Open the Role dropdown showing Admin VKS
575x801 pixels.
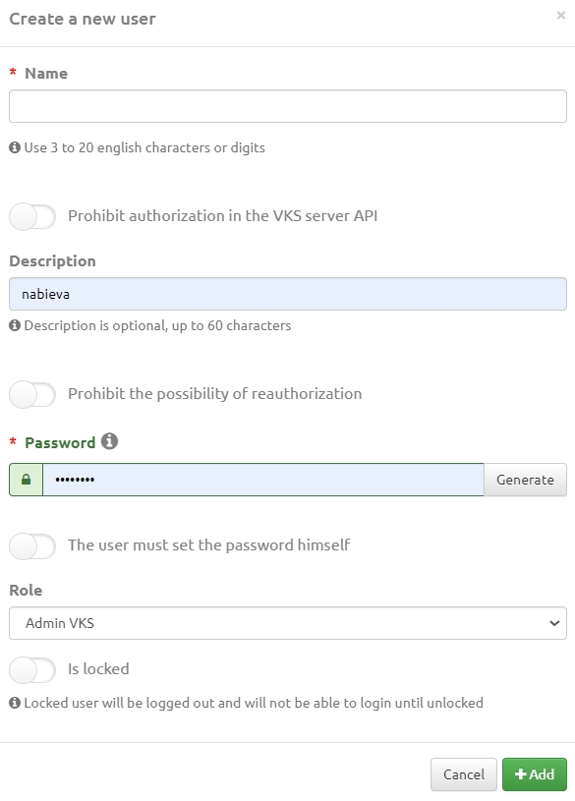pos(288,623)
